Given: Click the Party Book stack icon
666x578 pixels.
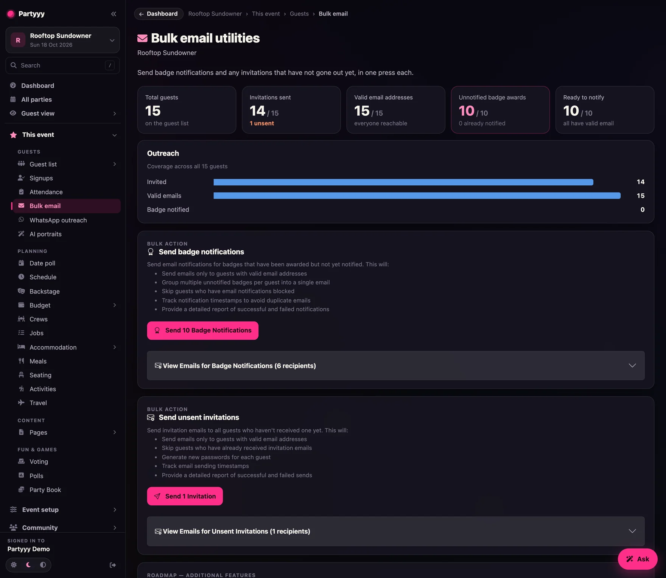Looking at the screenshot, I should click(x=21, y=489).
